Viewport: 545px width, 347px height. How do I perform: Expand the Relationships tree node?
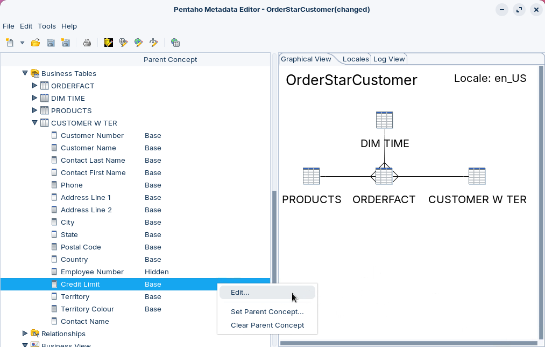(x=25, y=334)
